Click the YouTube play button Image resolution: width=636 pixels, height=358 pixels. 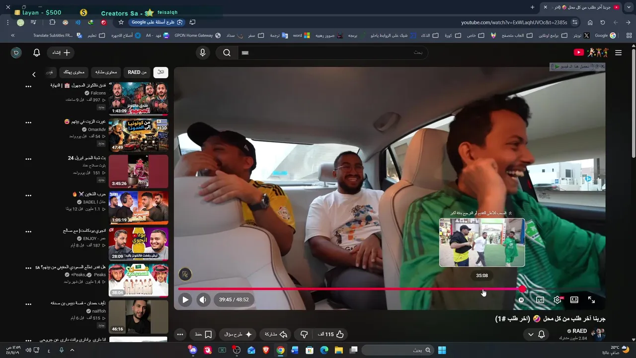pyautogui.click(x=185, y=300)
